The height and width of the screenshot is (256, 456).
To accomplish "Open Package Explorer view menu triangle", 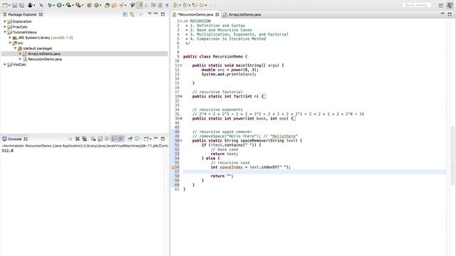I will pos(150,14).
